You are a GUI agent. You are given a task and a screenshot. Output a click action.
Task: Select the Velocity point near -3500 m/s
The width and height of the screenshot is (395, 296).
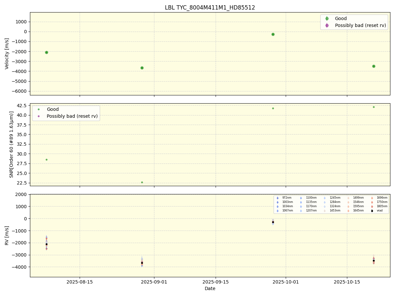(x=374, y=66)
